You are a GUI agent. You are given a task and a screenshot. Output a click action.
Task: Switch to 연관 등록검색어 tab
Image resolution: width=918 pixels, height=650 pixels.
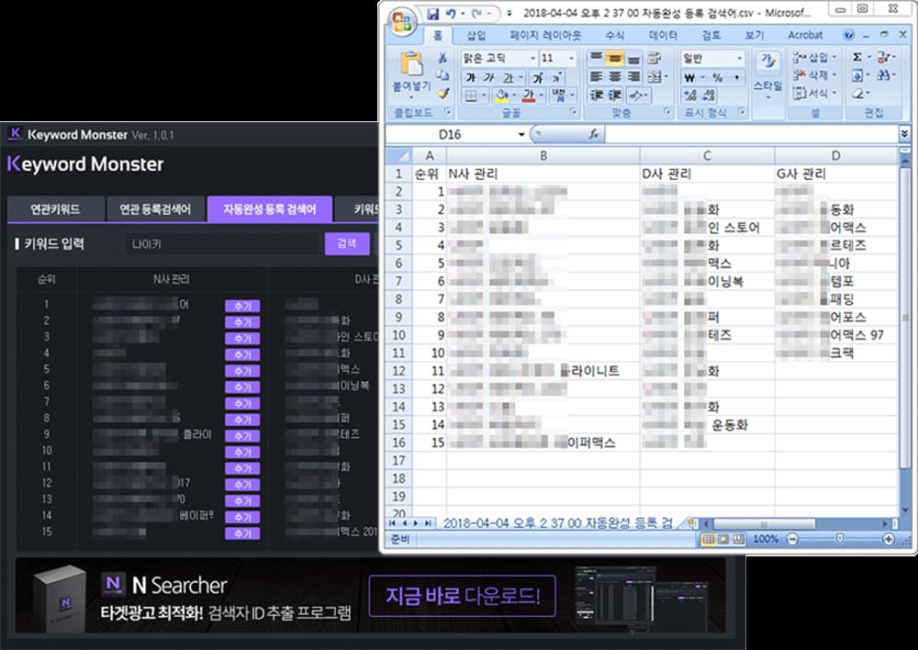pyautogui.click(x=155, y=209)
